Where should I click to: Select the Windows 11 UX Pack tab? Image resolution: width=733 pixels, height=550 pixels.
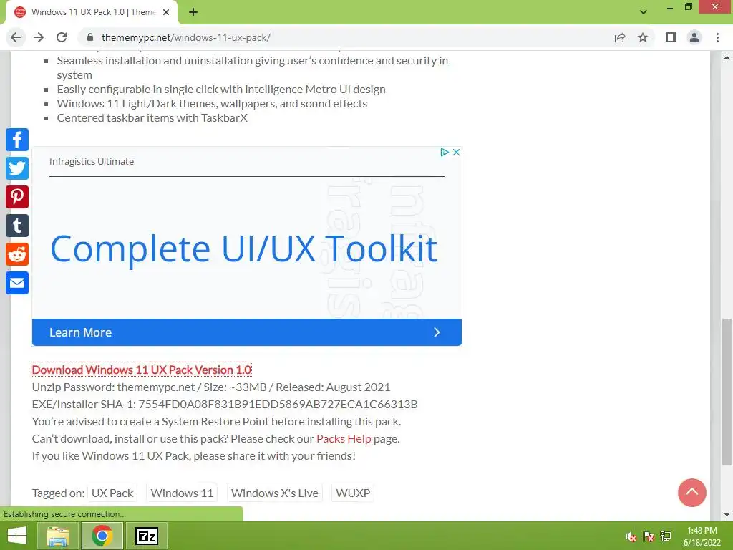pyautogui.click(x=92, y=13)
